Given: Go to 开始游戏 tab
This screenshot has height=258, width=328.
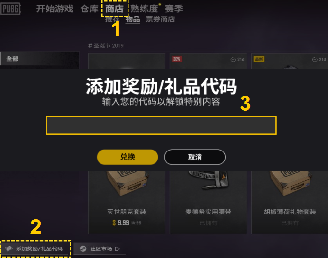Looking at the screenshot, I should (55, 9).
